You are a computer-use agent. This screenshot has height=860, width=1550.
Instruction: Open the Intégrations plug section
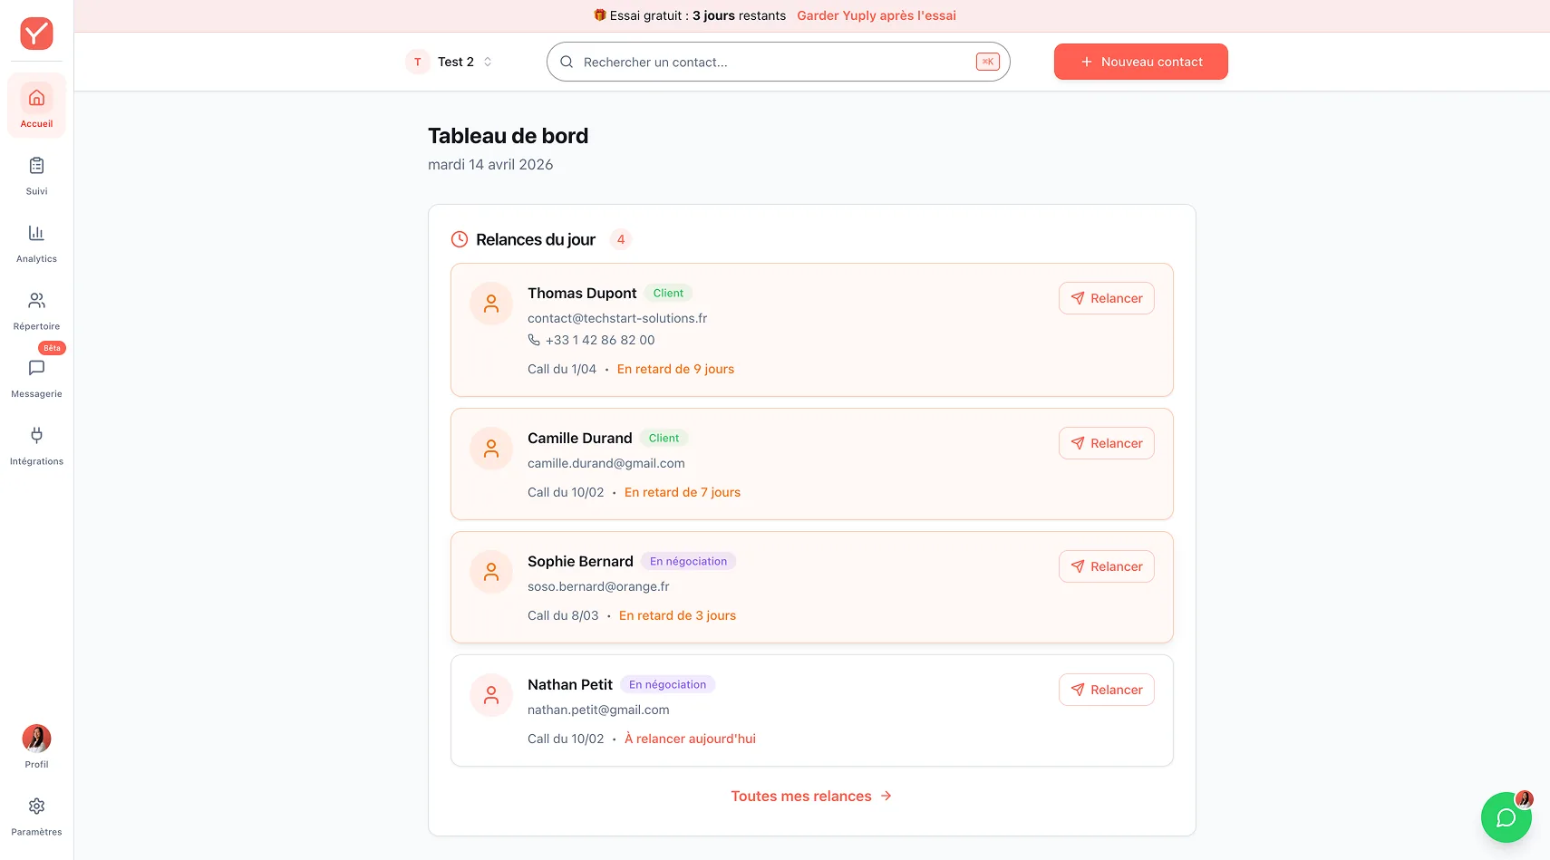click(x=36, y=446)
